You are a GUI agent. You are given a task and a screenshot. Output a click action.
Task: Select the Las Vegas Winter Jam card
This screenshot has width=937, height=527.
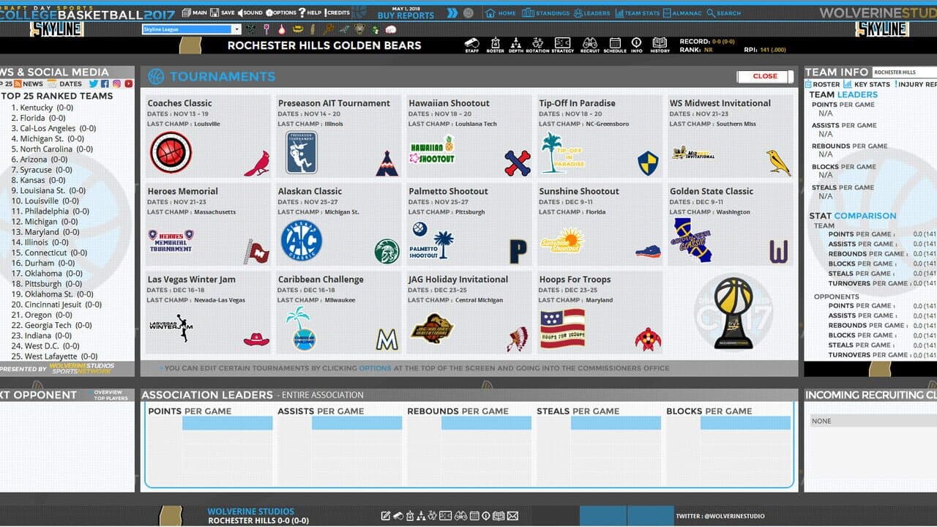[207, 313]
